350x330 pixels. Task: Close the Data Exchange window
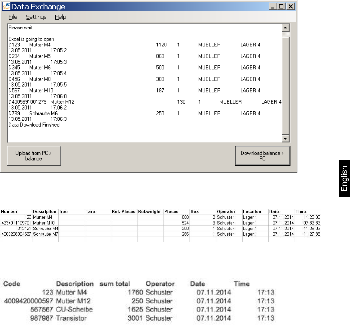click(x=291, y=7)
